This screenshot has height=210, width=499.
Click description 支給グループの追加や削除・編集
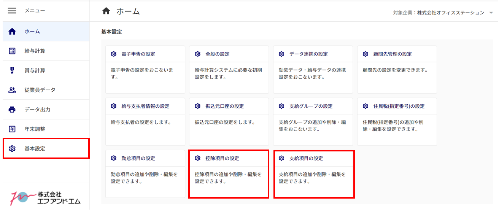[312, 126]
